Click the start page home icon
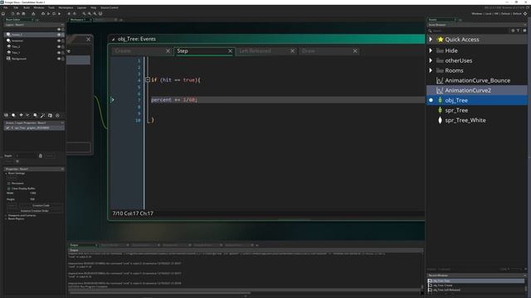This screenshot has height=298, width=531. (3, 13)
